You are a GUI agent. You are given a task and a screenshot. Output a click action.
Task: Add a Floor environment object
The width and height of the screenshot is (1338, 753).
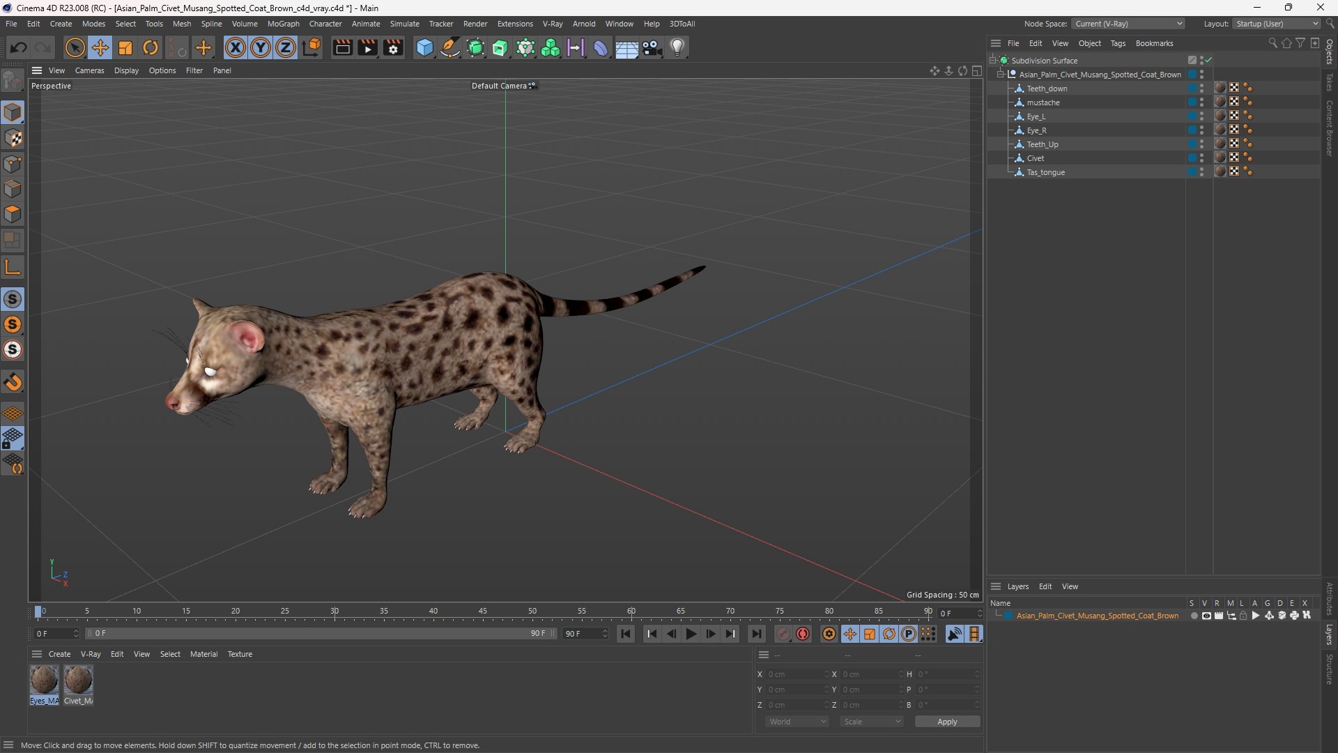tap(626, 47)
